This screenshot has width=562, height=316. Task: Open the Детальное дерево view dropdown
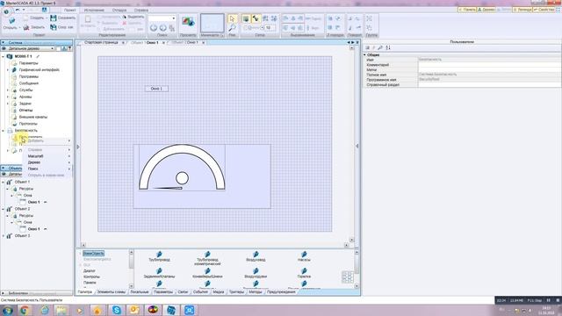coord(53,48)
